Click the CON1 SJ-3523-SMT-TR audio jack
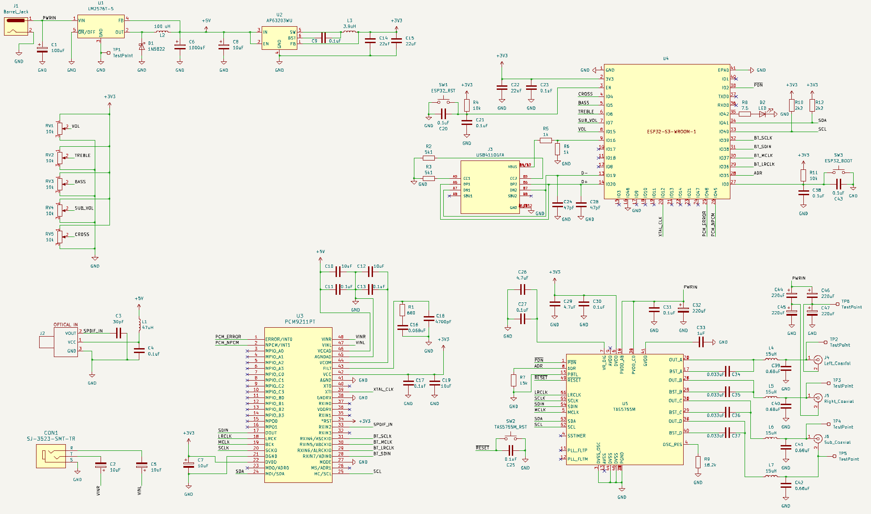 [51, 456]
